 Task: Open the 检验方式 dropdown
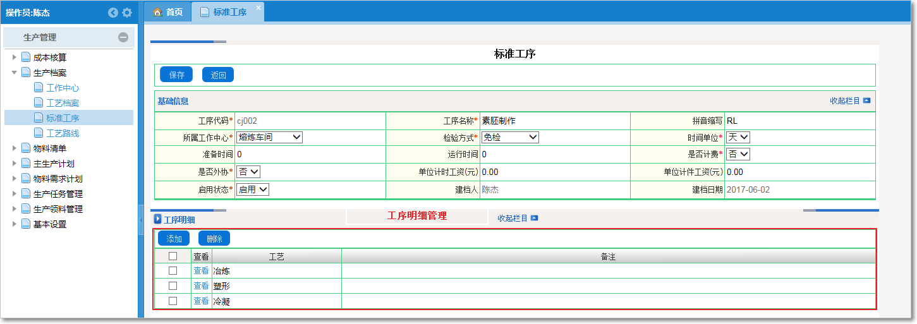(510, 137)
